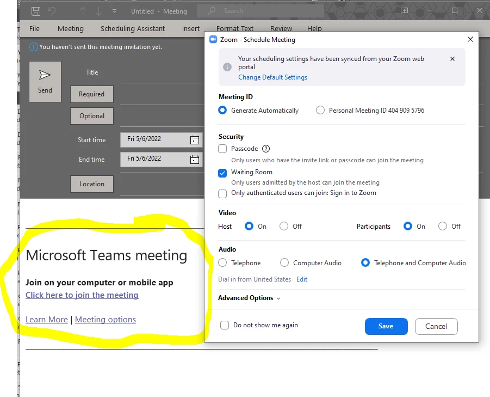This screenshot has width=490, height=397.
Task: Open the Insert ribbon tab
Action: click(x=191, y=28)
